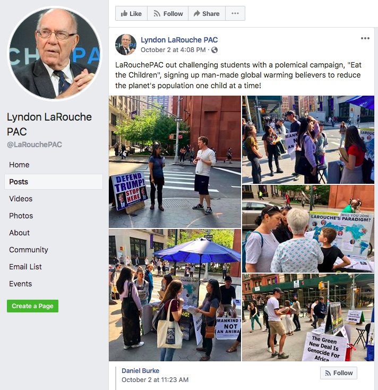
Task: Click the Like button at top
Action: coord(131,13)
